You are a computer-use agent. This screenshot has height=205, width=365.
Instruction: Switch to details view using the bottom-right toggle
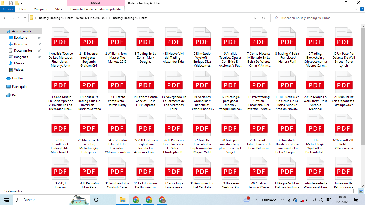pyautogui.click(x=356, y=191)
